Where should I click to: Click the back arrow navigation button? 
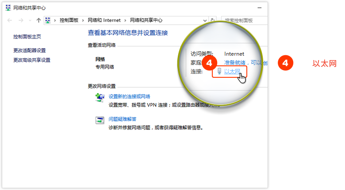(10, 20)
